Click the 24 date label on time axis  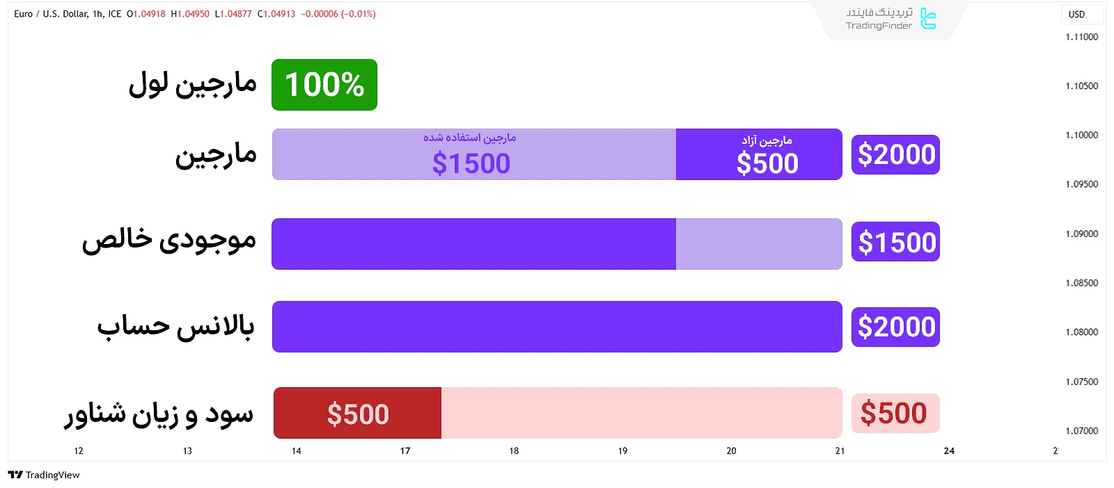(x=949, y=451)
